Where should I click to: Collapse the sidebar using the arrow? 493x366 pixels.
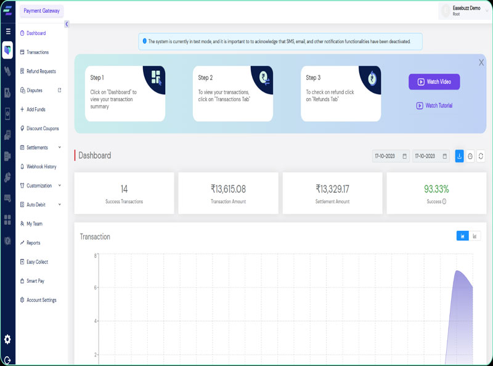tap(67, 24)
